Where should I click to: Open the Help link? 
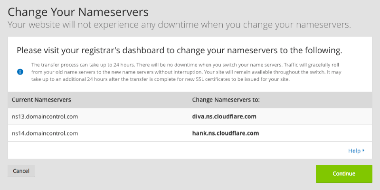point(356,151)
